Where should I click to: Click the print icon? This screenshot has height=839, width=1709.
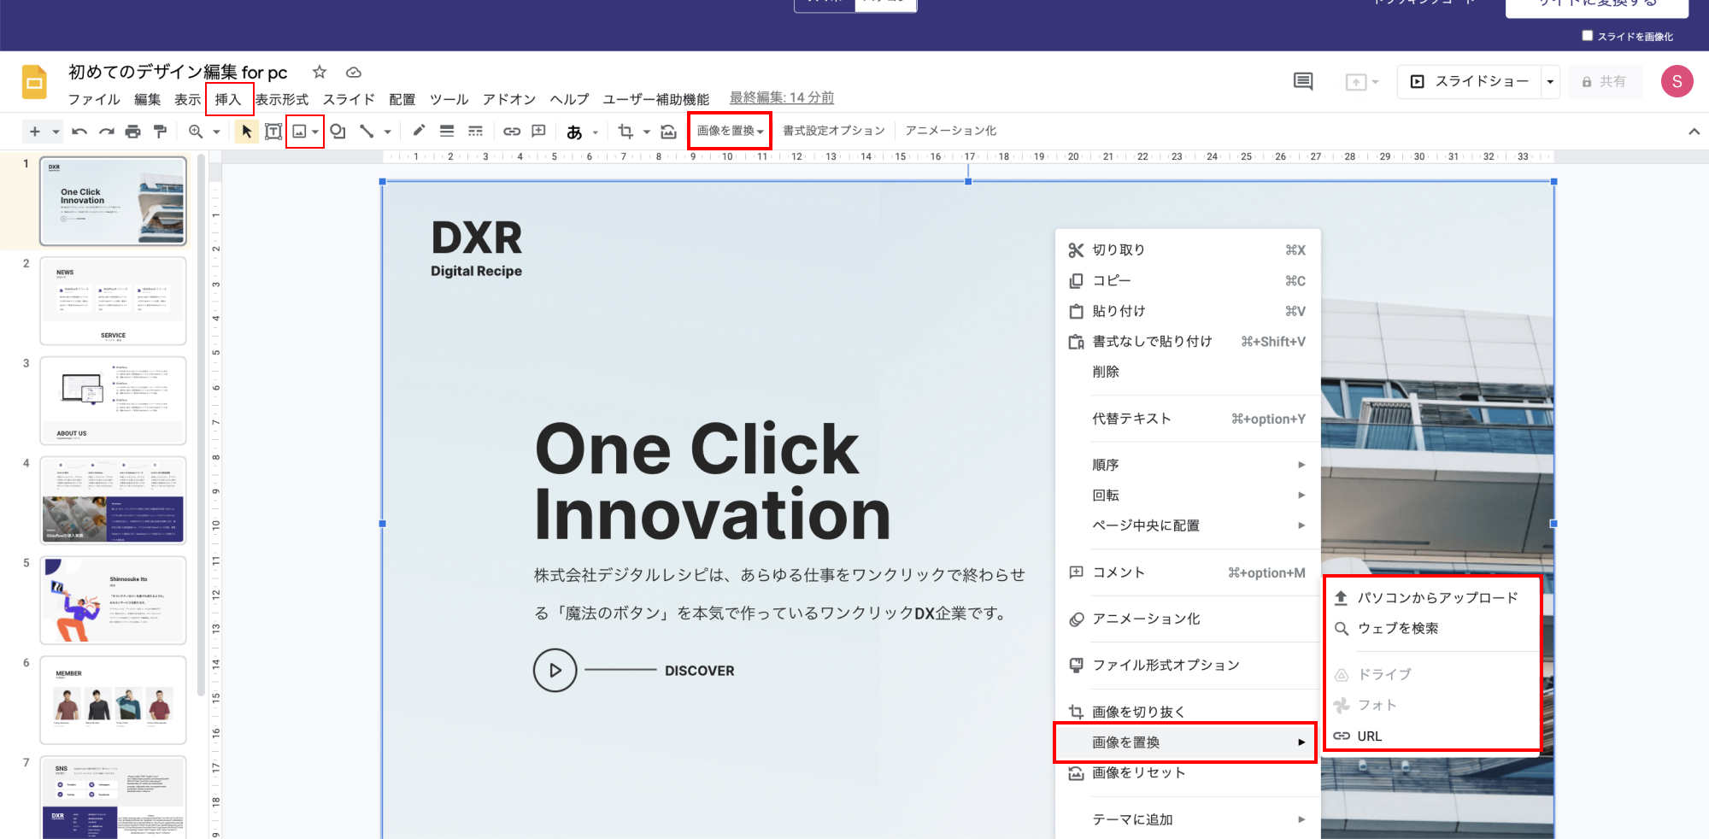click(x=132, y=132)
